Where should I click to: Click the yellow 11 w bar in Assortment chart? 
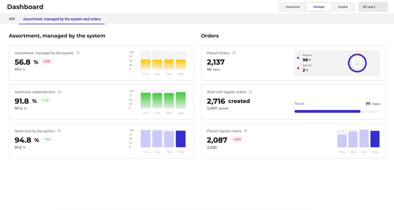pyautogui.click(x=146, y=64)
